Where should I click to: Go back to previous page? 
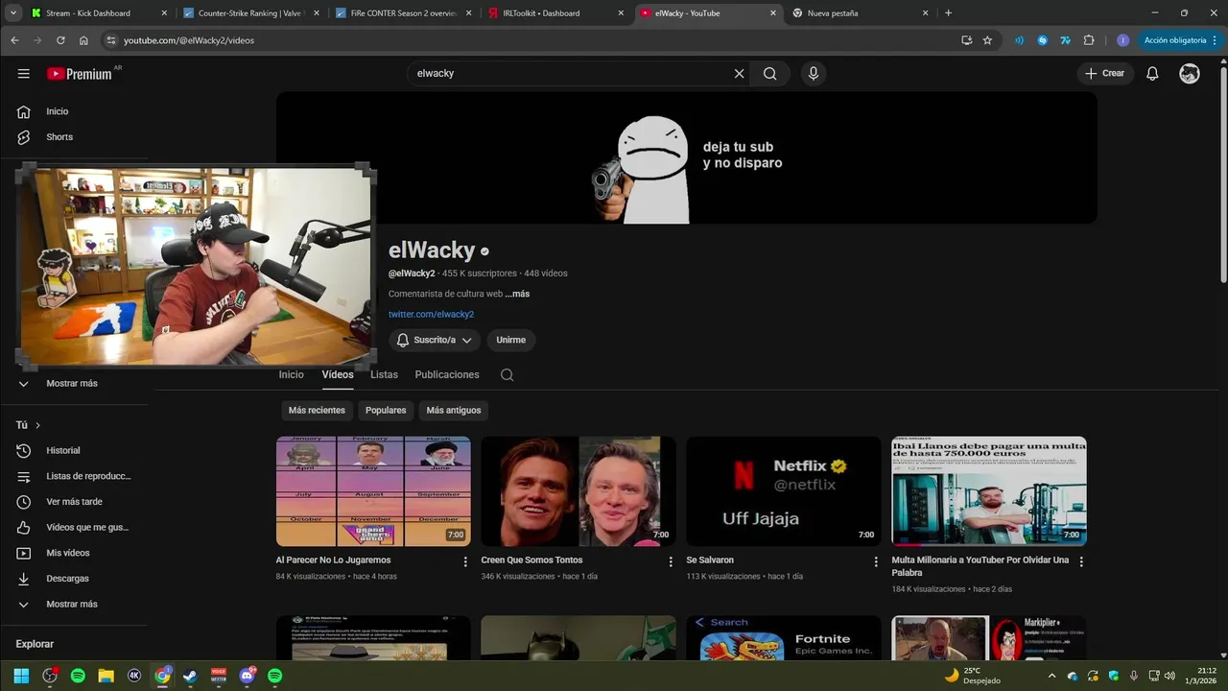14,40
